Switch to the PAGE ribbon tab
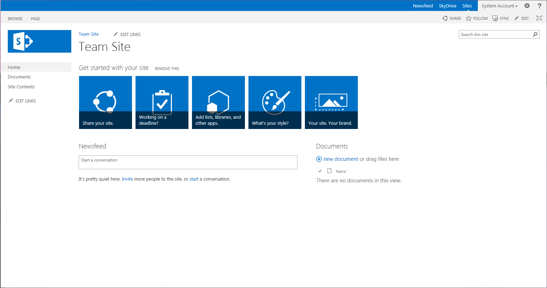This screenshot has height=288, width=547. click(x=35, y=19)
